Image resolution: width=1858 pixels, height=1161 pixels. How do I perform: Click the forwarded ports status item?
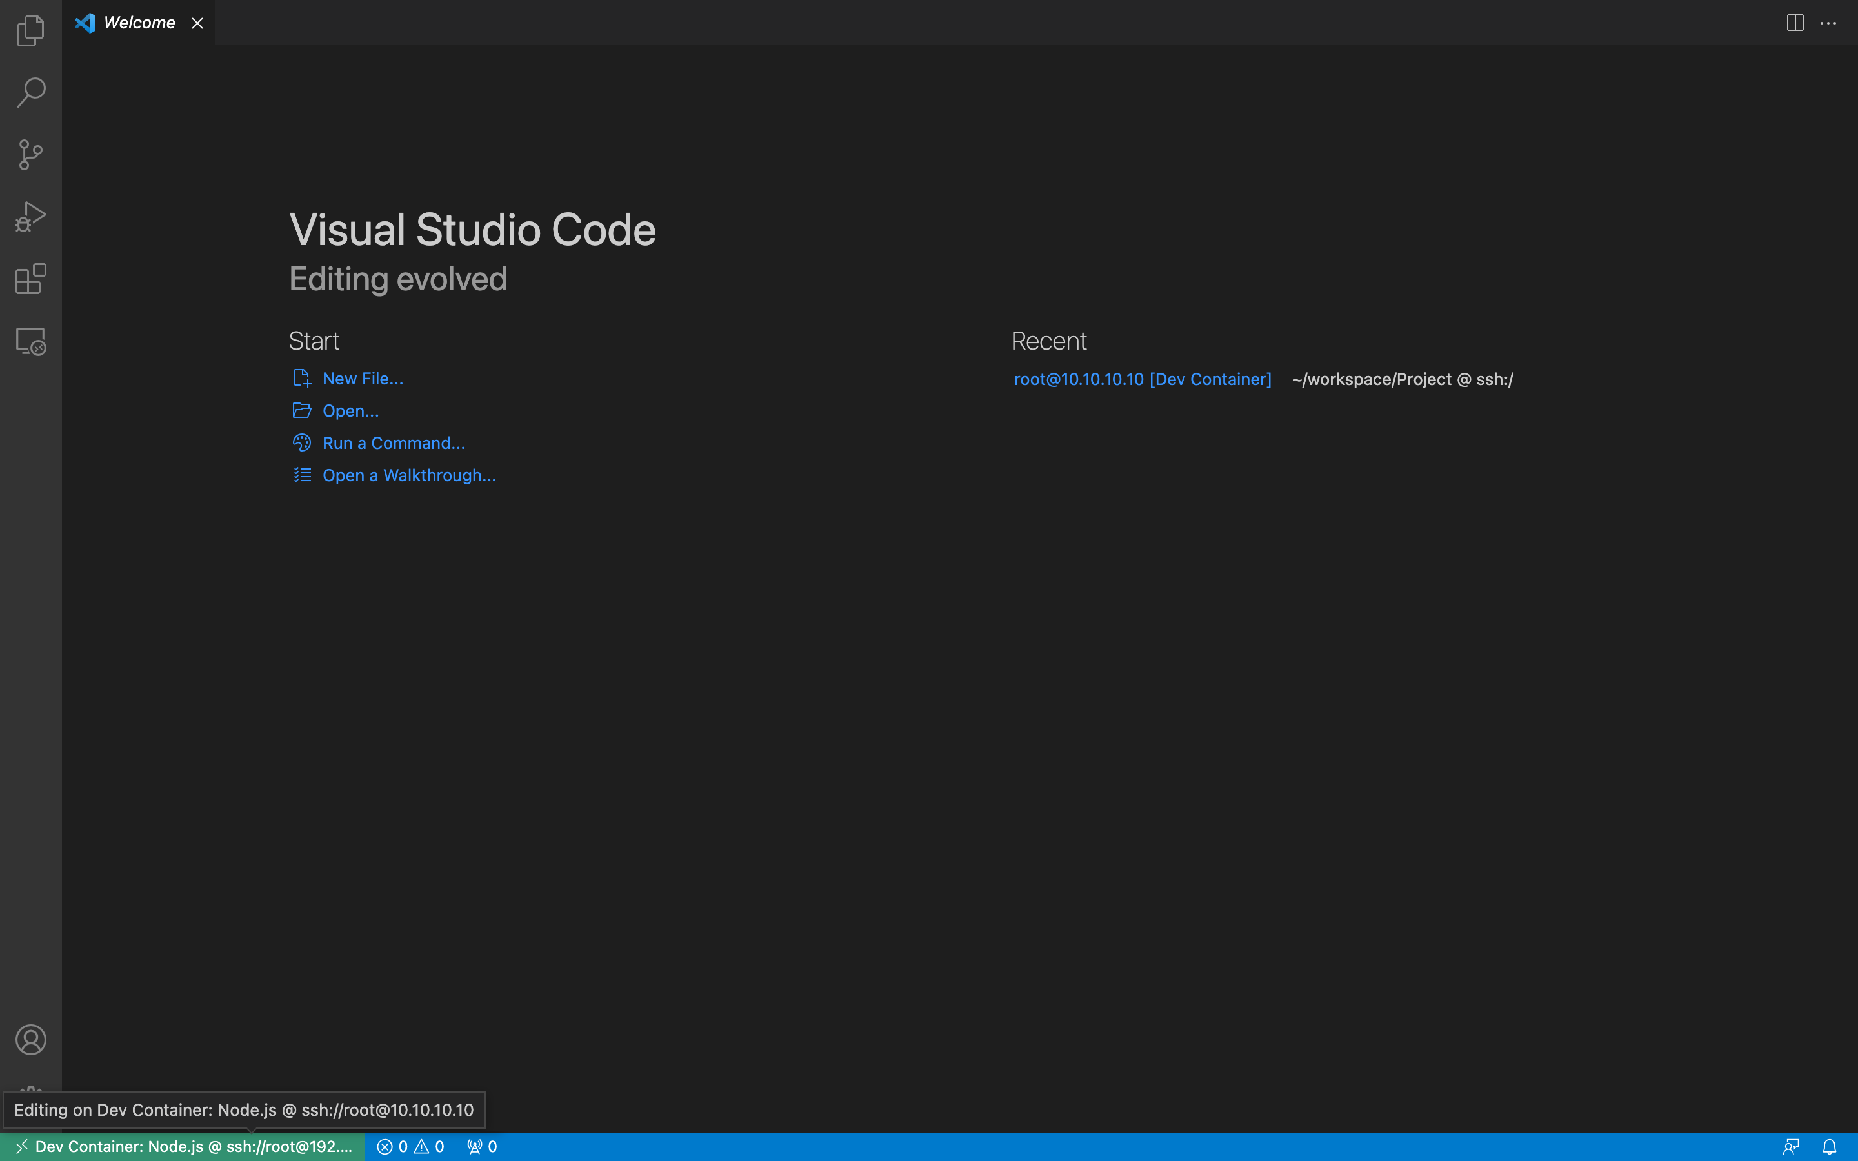481,1146
